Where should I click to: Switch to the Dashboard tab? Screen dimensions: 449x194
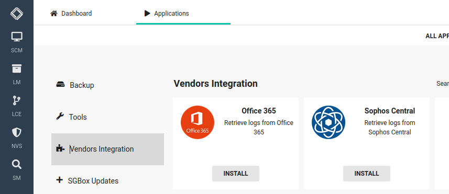(x=71, y=14)
